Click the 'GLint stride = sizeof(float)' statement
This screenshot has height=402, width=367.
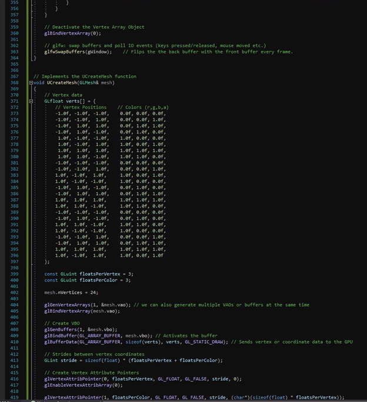click(x=134, y=360)
